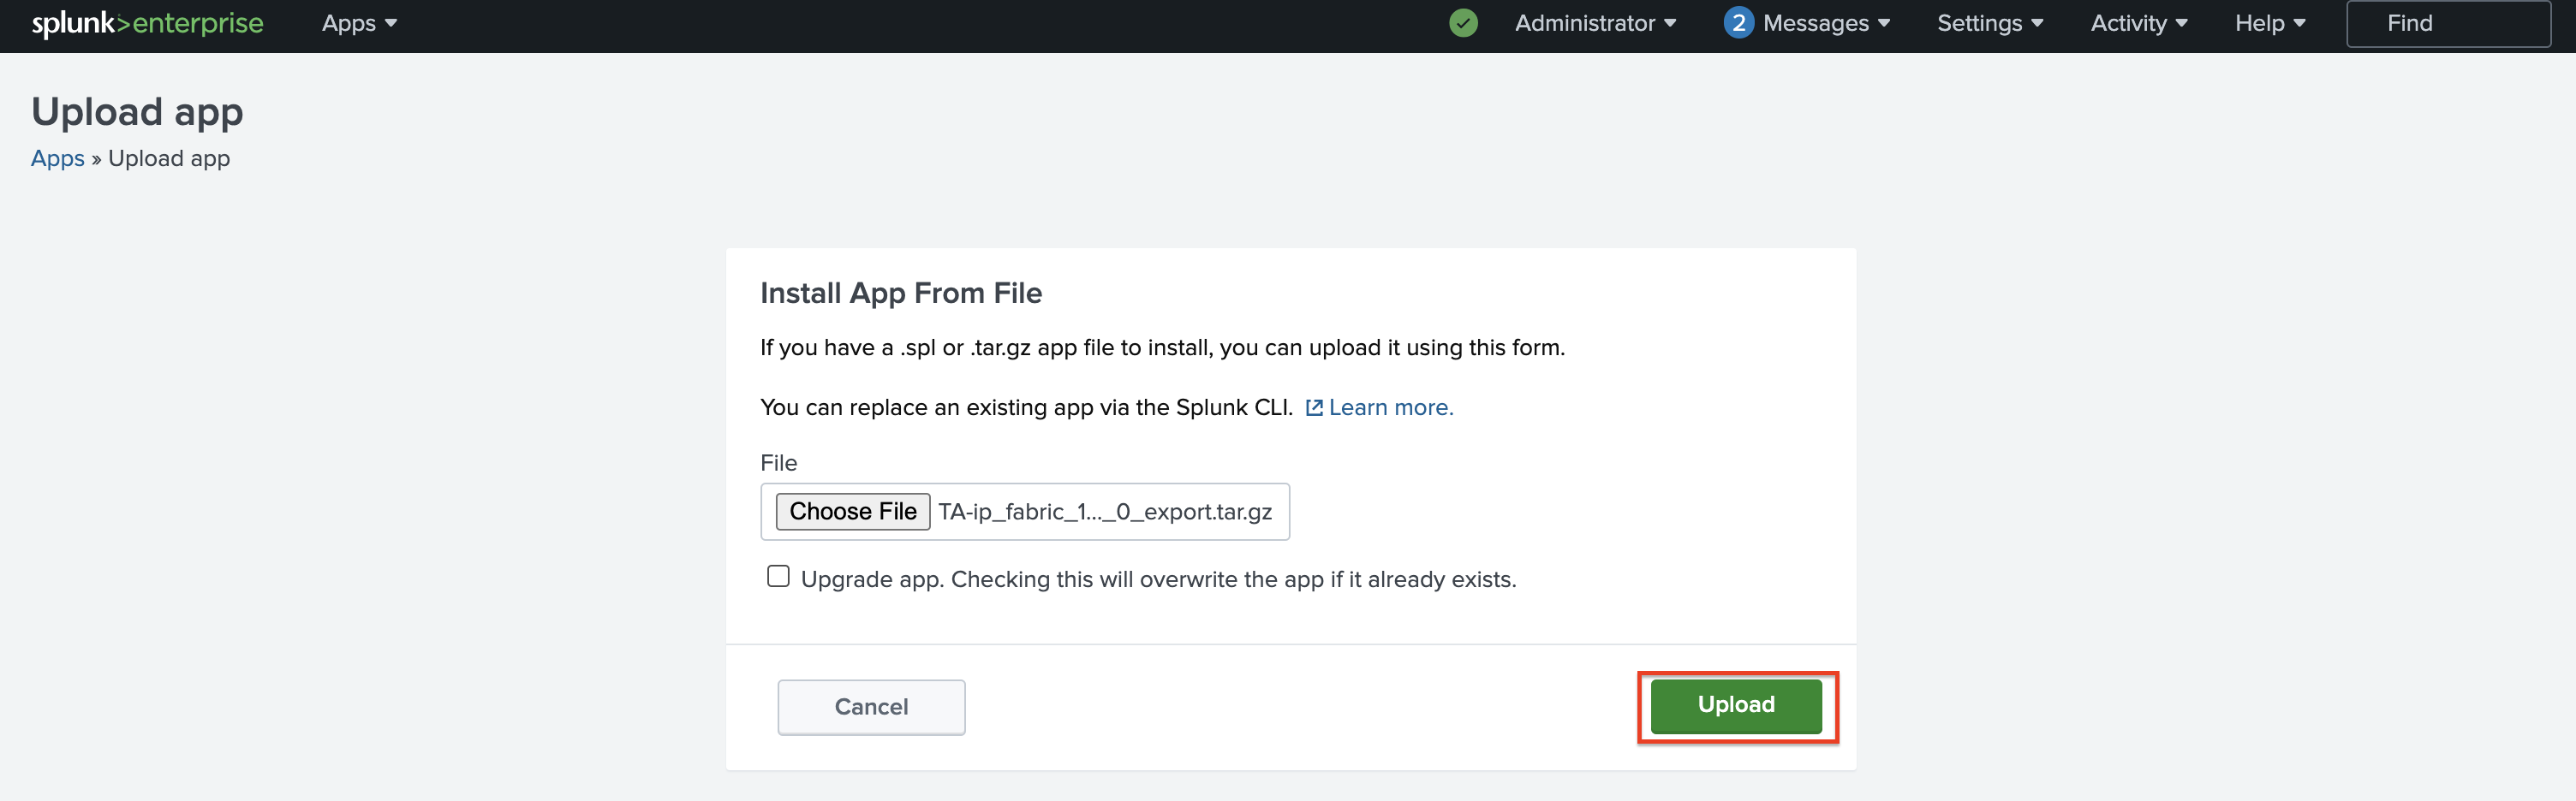2576x801 pixels.
Task: Open the Activity menu
Action: [2138, 23]
